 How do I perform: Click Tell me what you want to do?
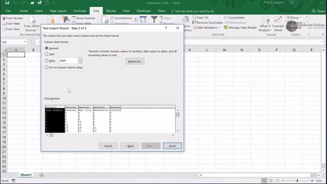pos(192,11)
